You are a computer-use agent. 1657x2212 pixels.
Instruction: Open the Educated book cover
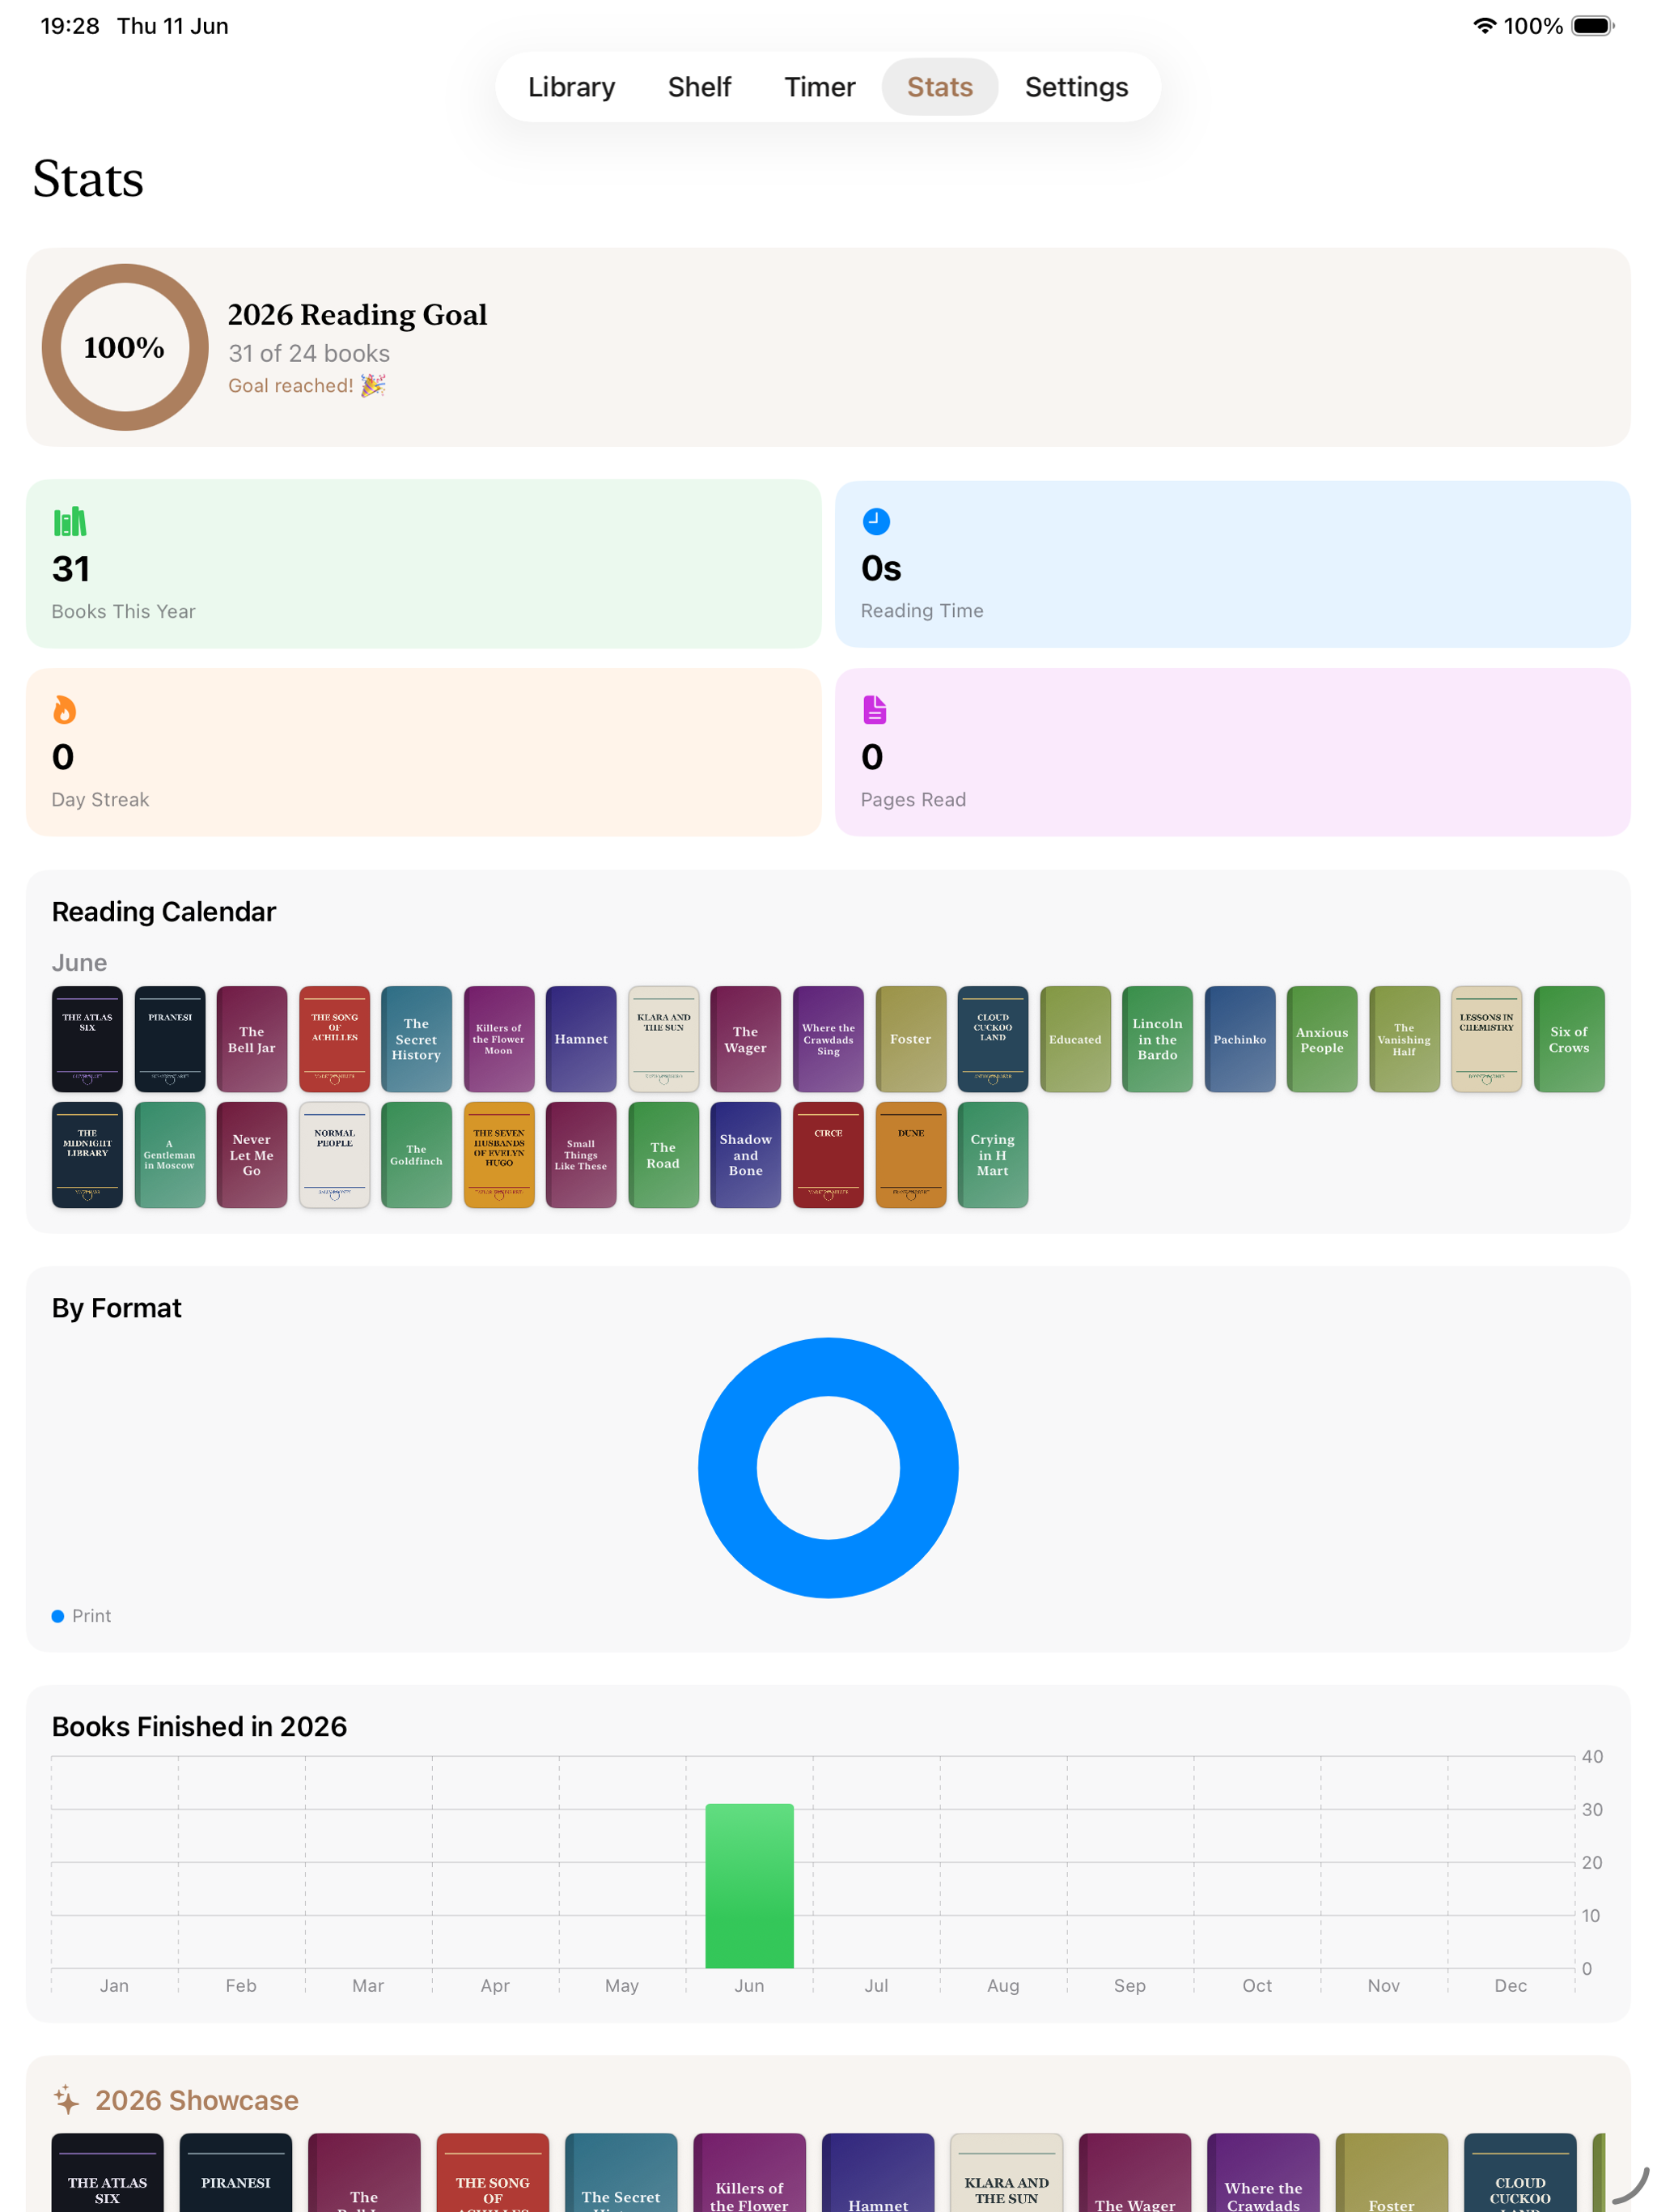tap(1075, 1039)
